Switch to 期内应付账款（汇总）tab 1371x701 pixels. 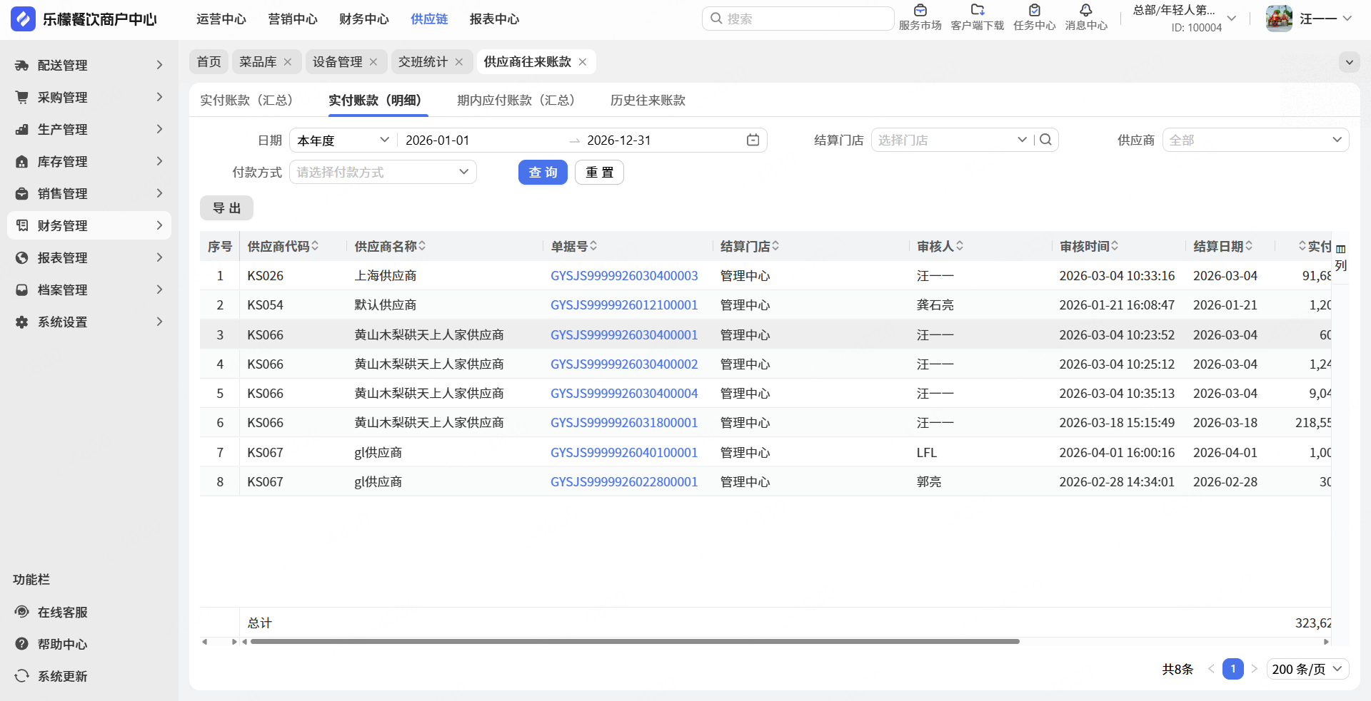click(x=516, y=100)
